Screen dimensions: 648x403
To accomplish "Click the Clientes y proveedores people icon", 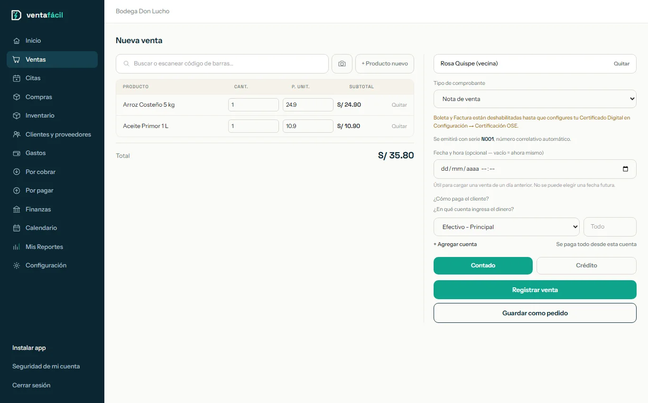I will coord(17,135).
